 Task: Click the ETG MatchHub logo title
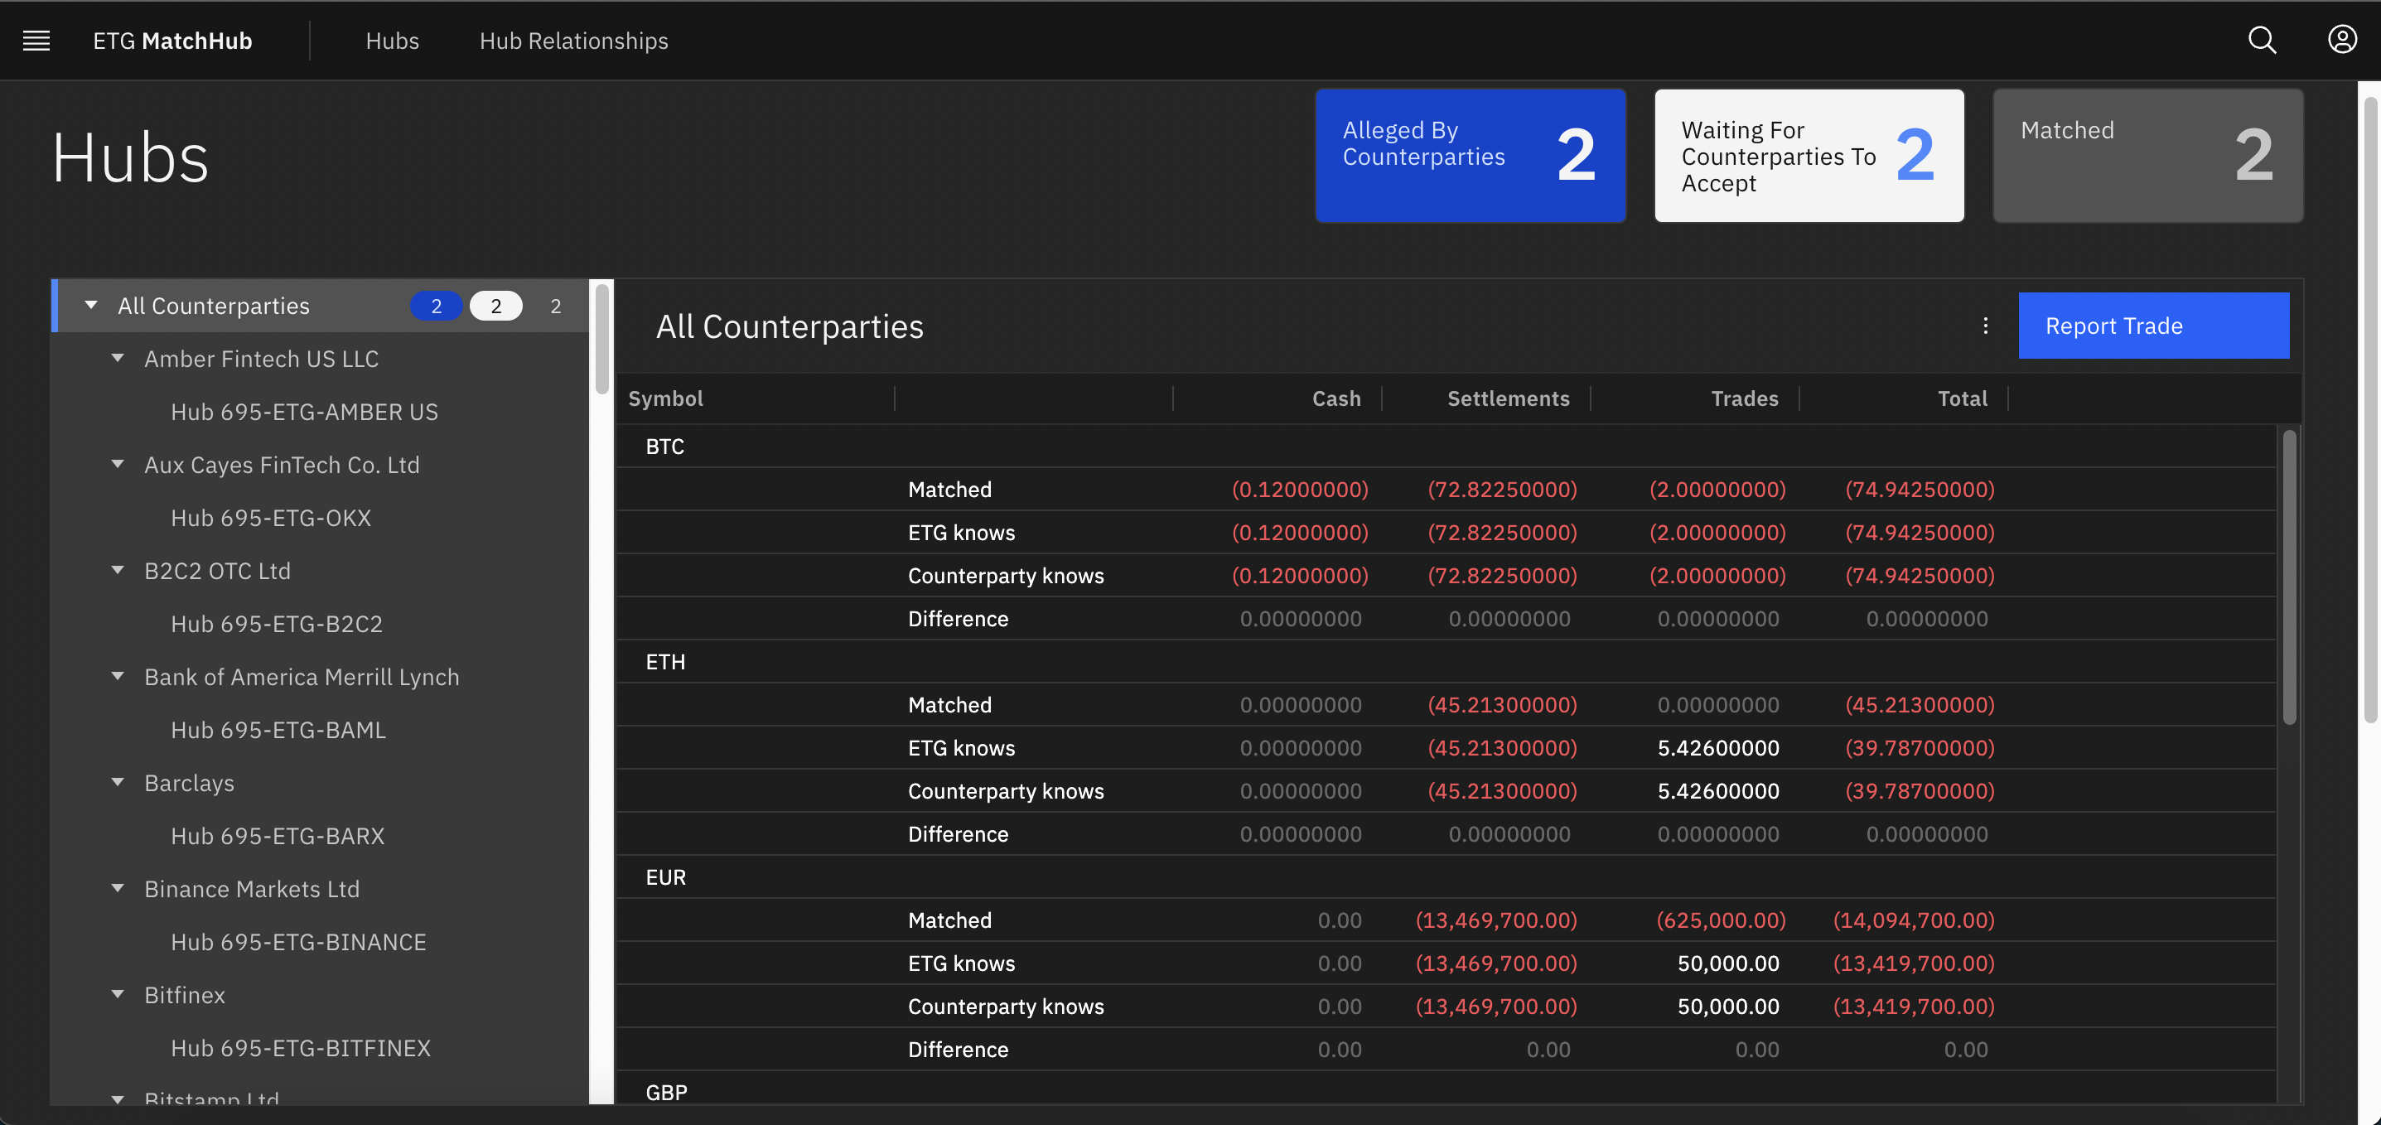coord(173,41)
